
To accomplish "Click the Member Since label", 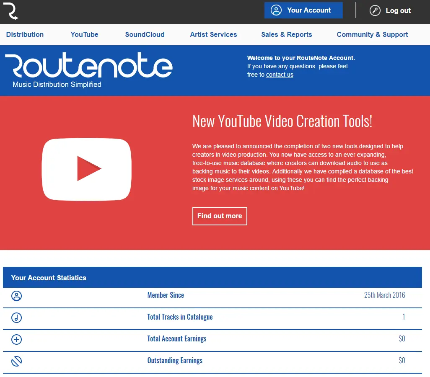I will [x=166, y=295].
